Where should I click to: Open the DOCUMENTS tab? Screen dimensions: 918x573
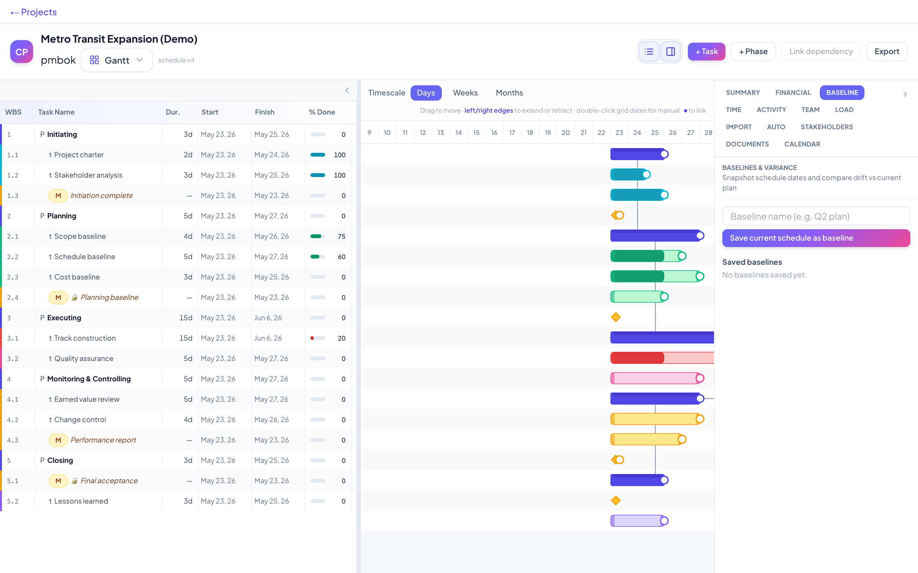click(x=747, y=144)
